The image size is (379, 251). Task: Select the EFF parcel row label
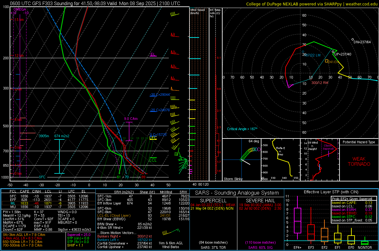[x=13, y=200]
